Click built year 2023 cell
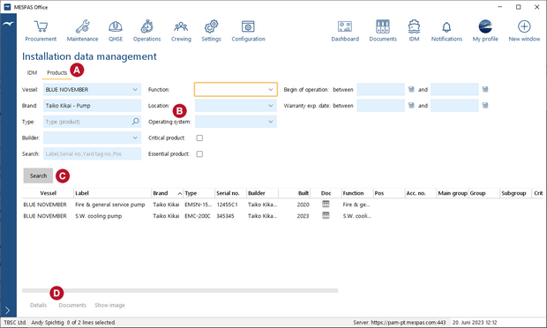This screenshot has width=547, height=328. tap(303, 216)
